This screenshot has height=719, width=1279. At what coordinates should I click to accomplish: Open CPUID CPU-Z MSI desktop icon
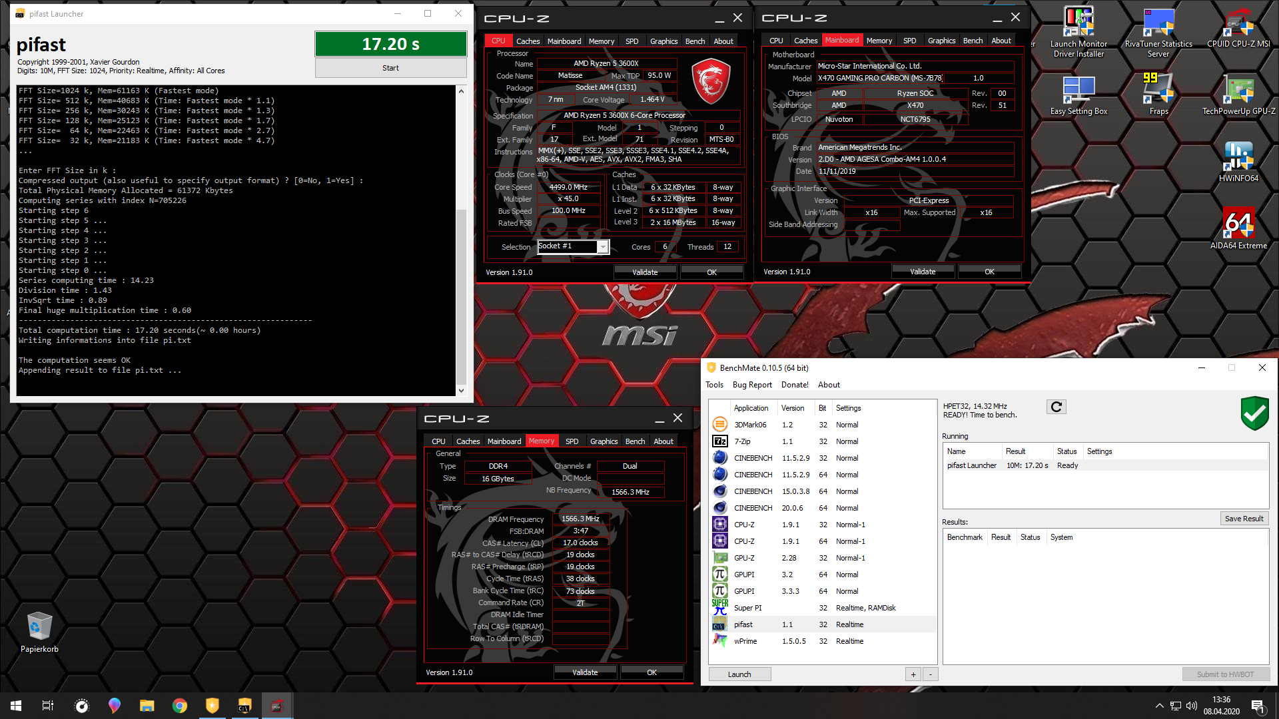pyautogui.click(x=1238, y=28)
